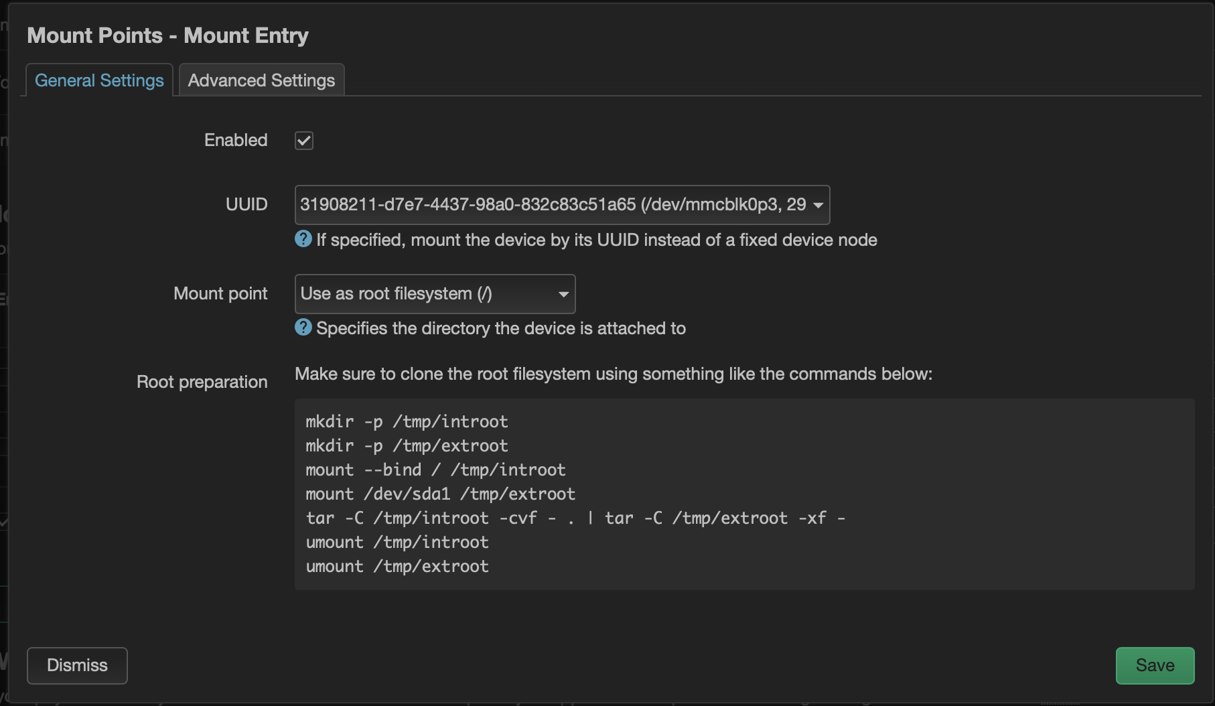Click the "umount /tmp/extroot" command line
The width and height of the screenshot is (1215, 706).
coord(397,566)
